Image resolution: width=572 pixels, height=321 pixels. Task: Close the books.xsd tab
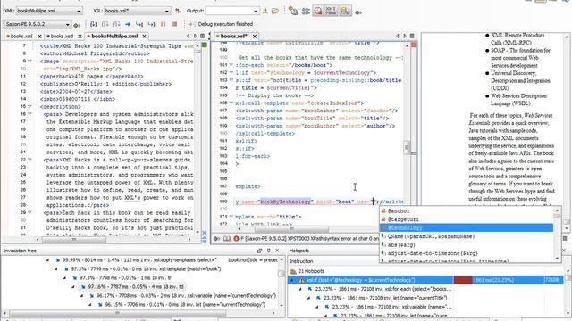pyautogui.click(x=80, y=37)
